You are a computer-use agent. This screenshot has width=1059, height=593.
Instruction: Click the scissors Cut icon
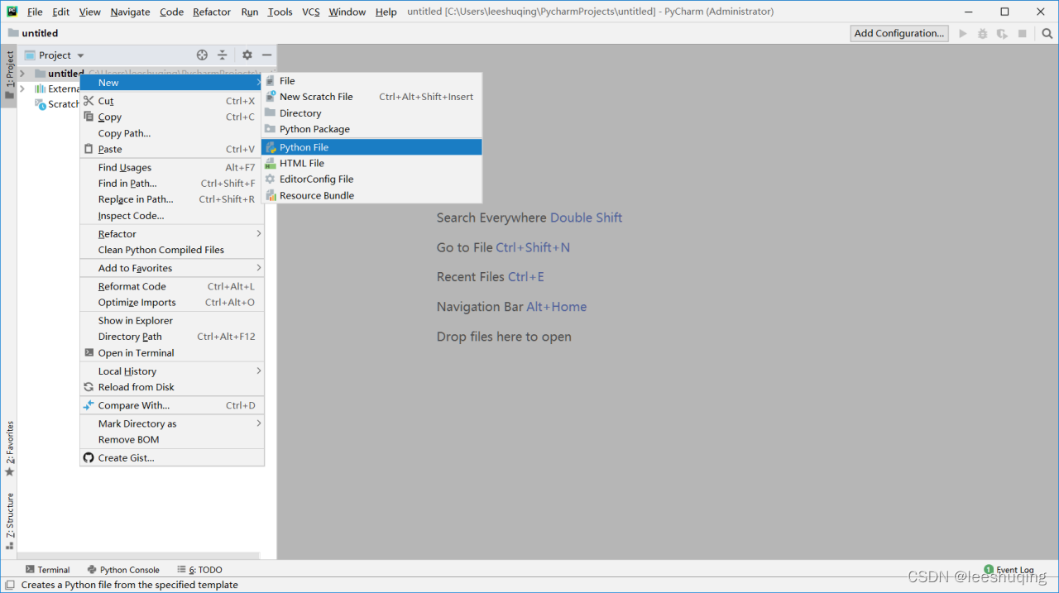[89, 101]
